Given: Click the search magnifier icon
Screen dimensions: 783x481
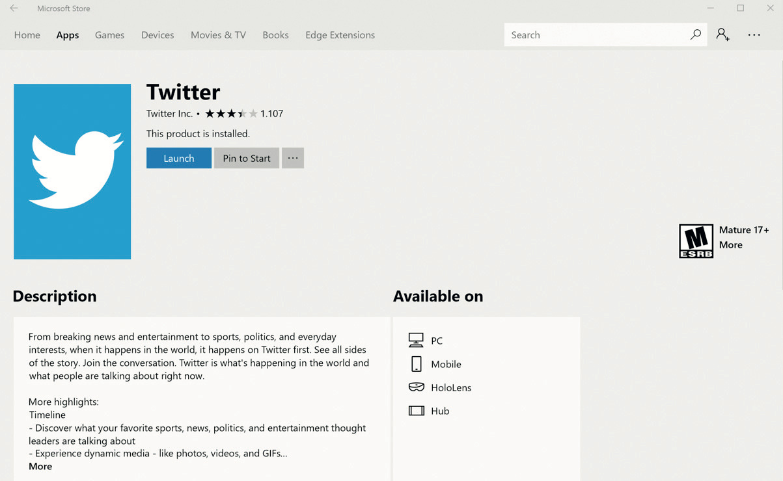Looking at the screenshot, I should click(695, 35).
